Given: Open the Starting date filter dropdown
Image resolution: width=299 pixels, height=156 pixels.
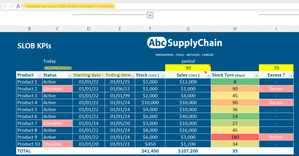Looking at the screenshot, I should tap(102, 76).
